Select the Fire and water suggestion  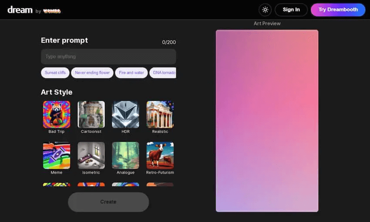coord(131,73)
